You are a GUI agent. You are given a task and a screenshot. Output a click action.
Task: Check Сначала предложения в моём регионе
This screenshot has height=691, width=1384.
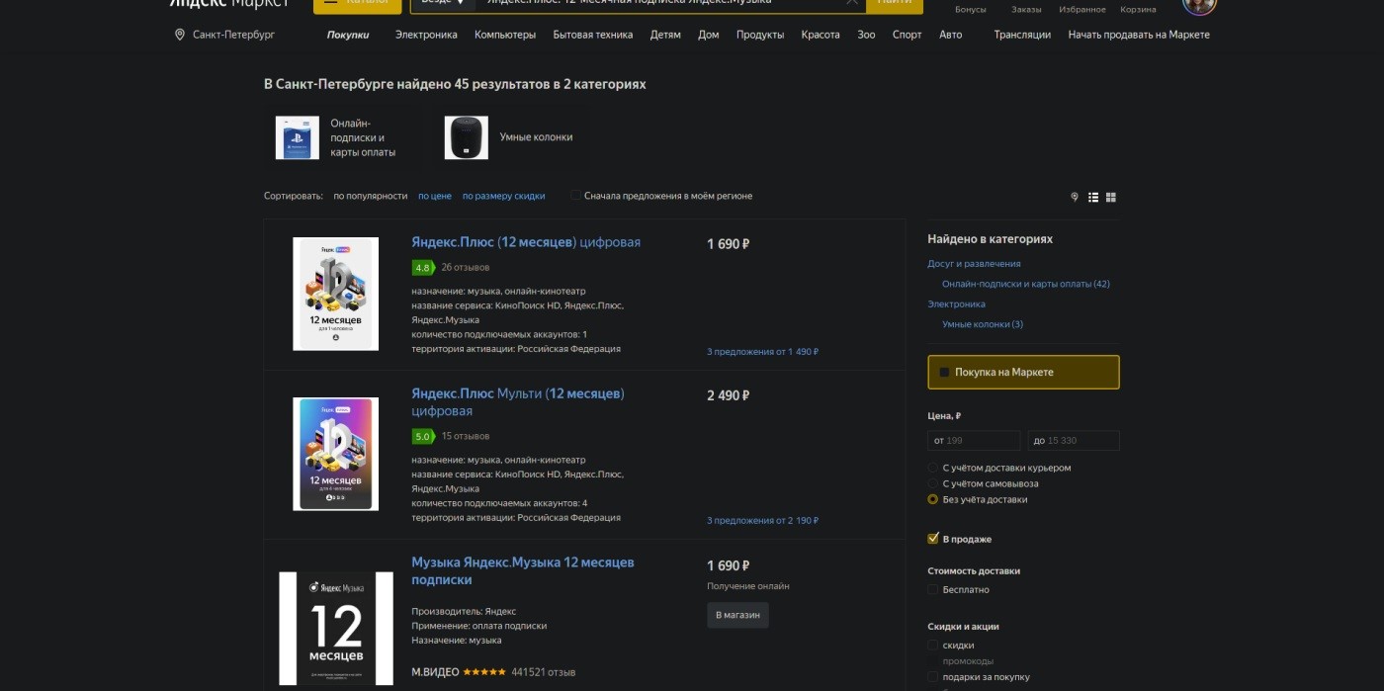[576, 196]
